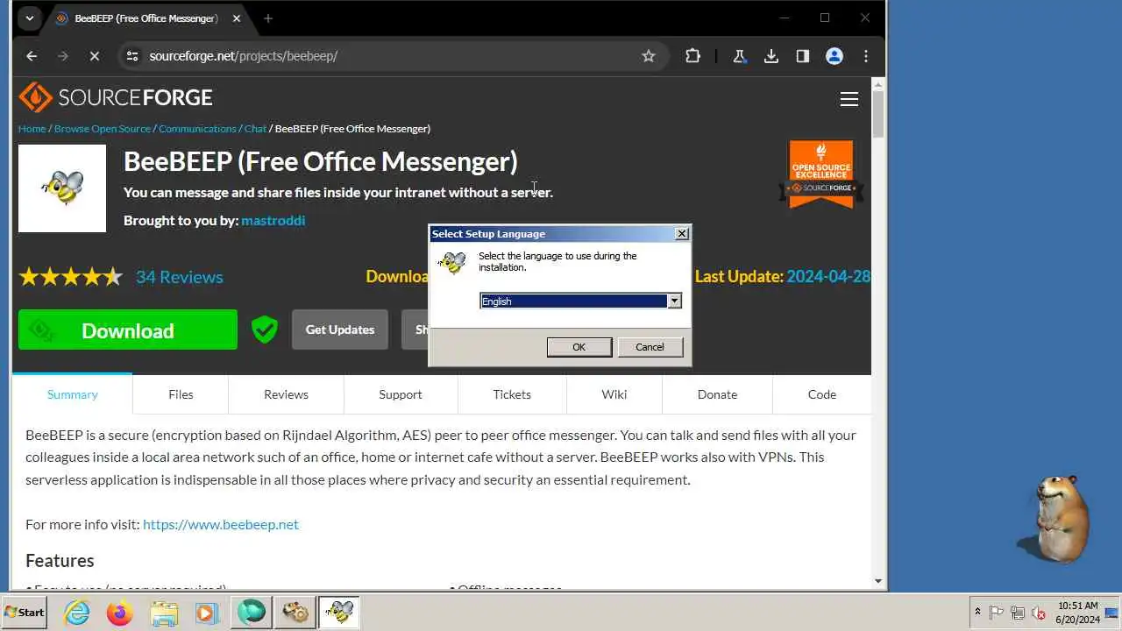Image resolution: width=1122 pixels, height=631 pixels.
Task: Open Windows Explorer folder taskbar icon
Action: click(x=164, y=613)
